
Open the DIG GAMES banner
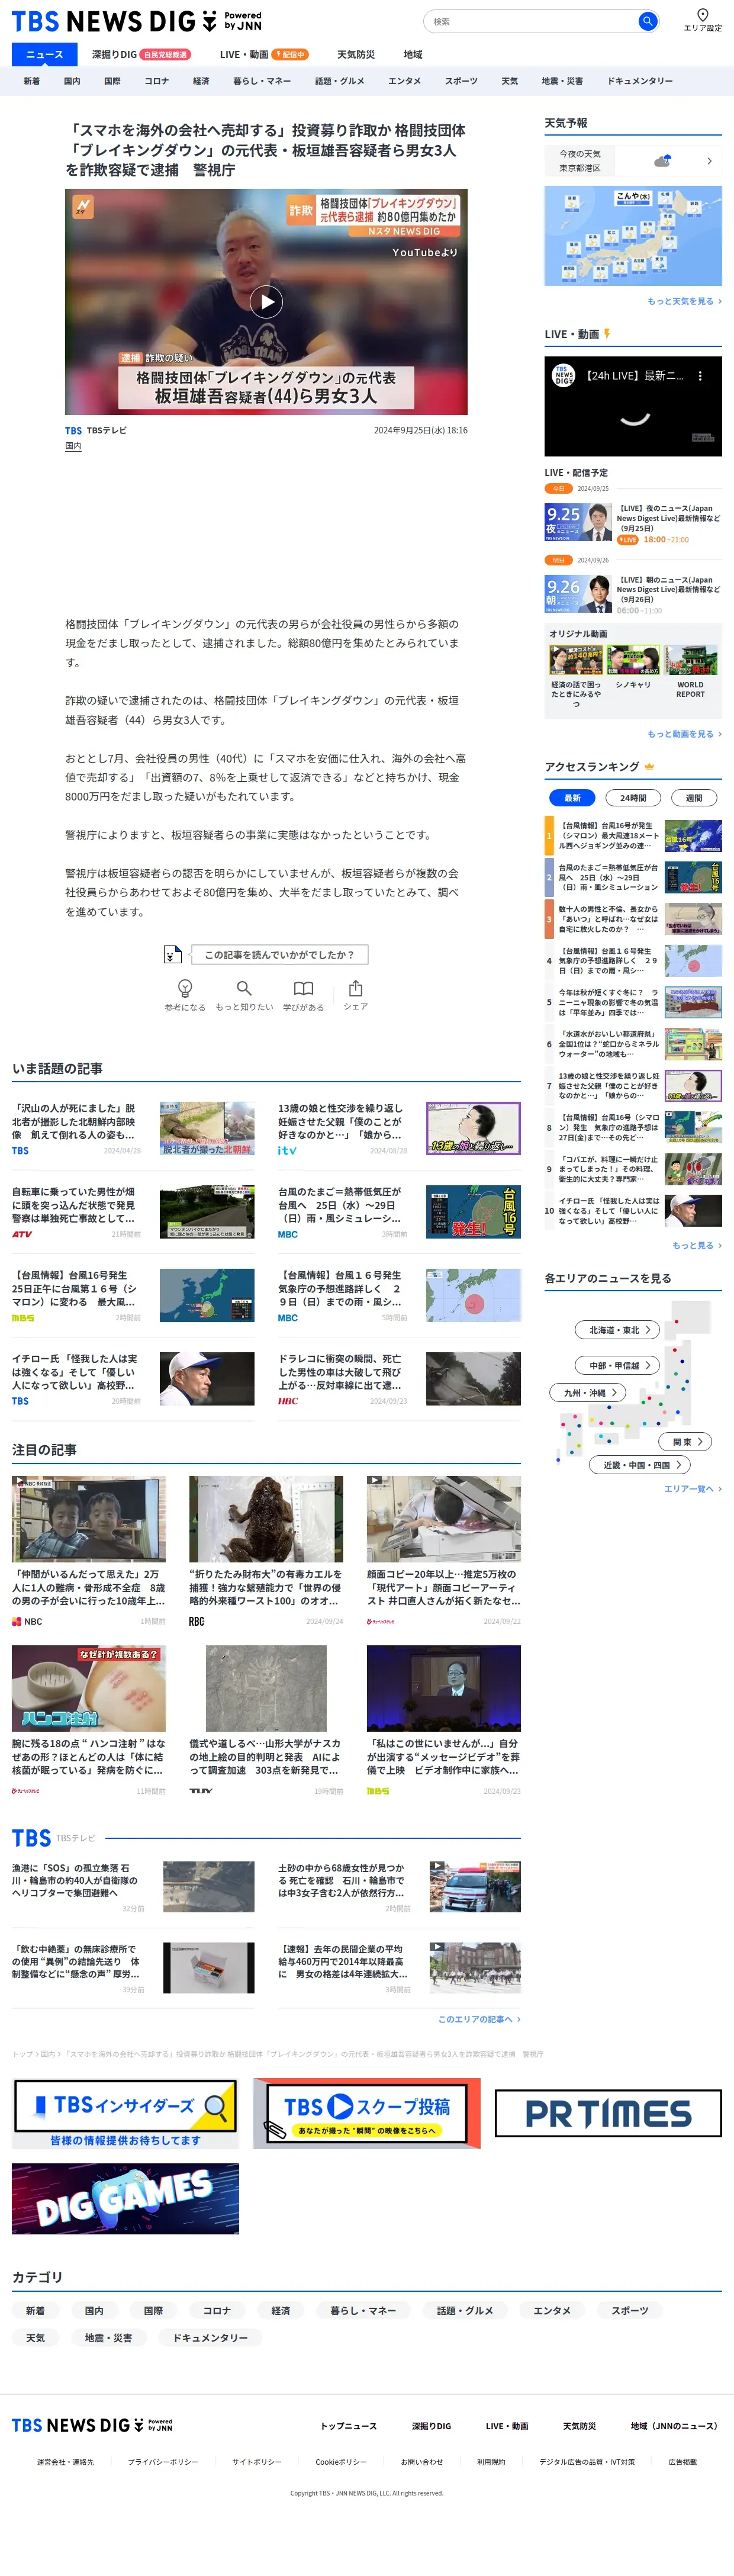(125, 2198)
